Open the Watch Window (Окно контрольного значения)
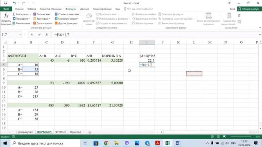262x147 pixels. 208,19
